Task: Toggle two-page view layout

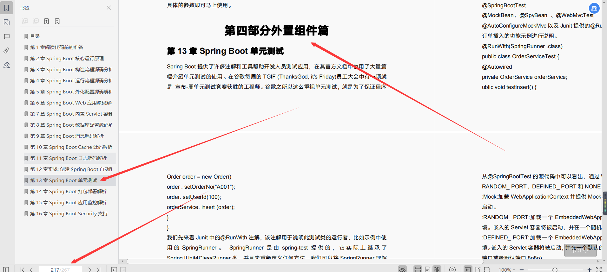Action: click(x=437, y=269)
